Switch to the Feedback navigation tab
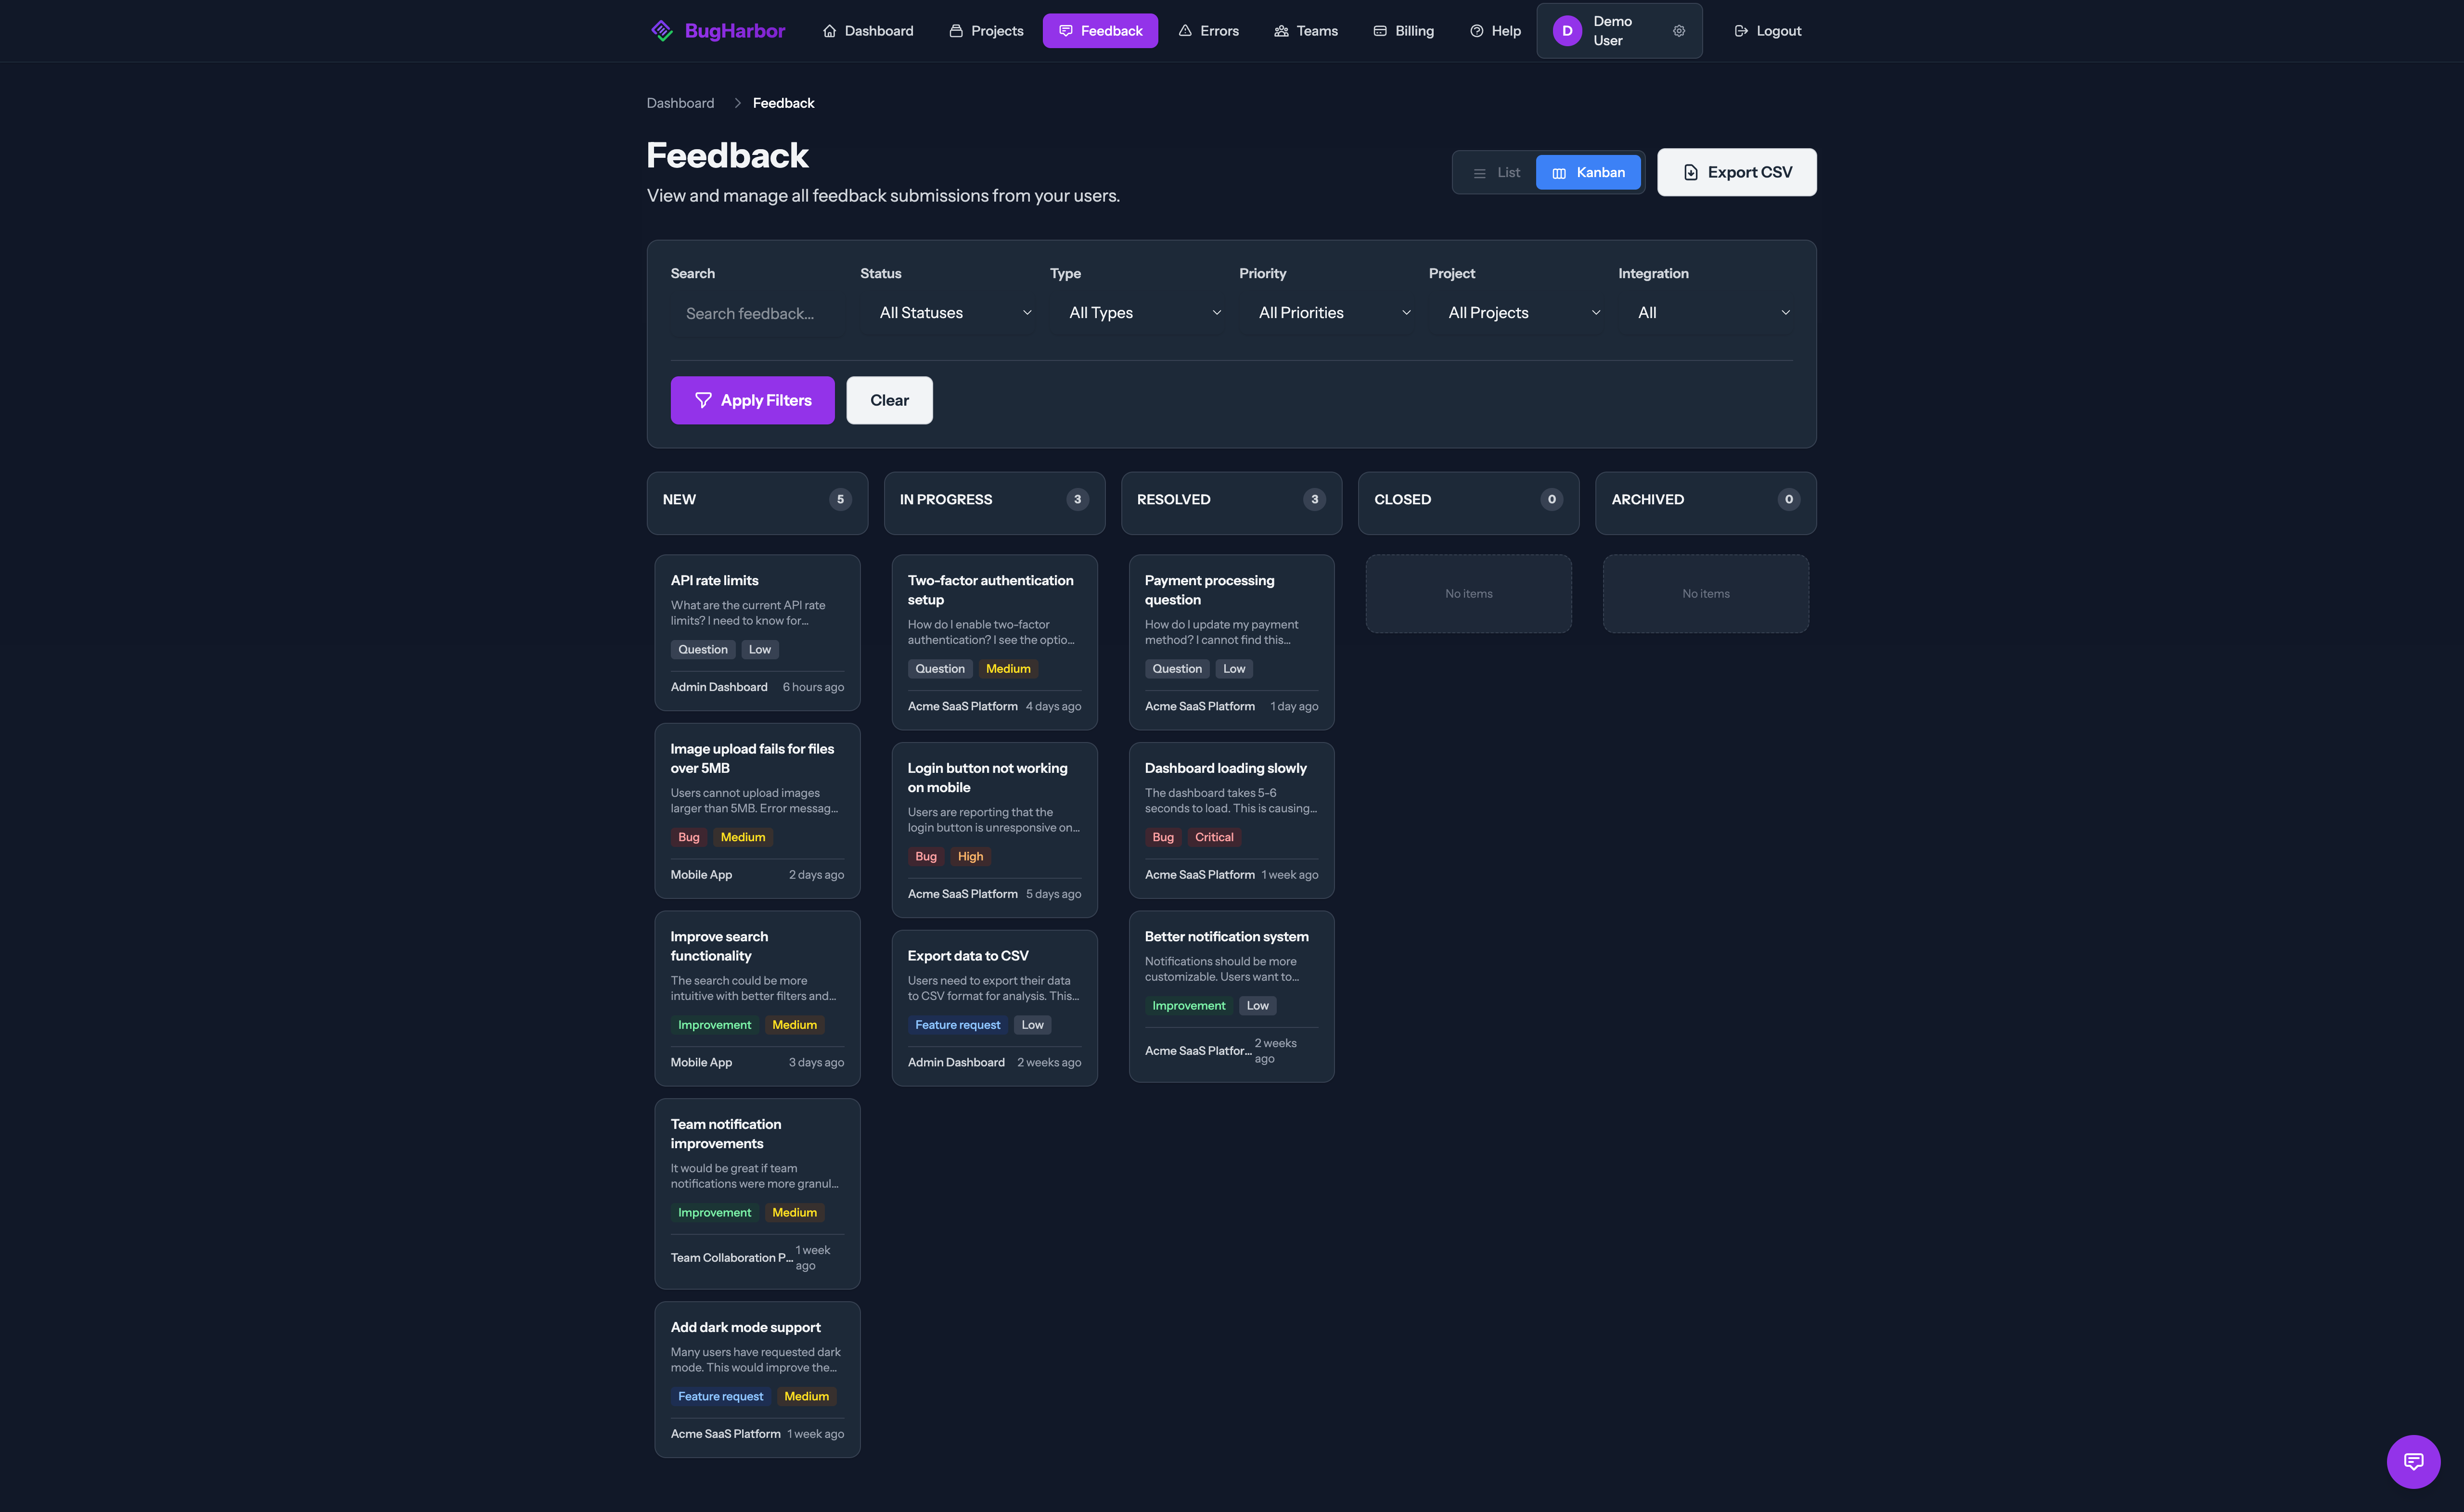This screenshot has width=2464, height=1512. point(1100,30)
